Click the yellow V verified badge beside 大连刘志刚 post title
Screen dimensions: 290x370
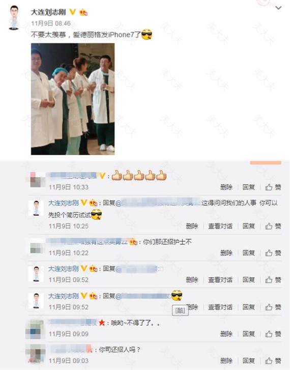pos(72,12)
